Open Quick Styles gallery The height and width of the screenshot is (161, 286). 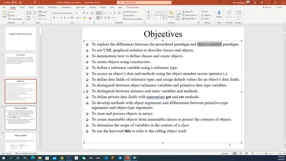point(178,15)
